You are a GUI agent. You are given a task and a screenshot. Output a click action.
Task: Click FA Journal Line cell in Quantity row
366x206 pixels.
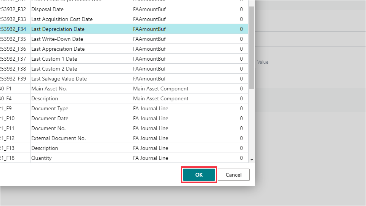pos(169,158)
